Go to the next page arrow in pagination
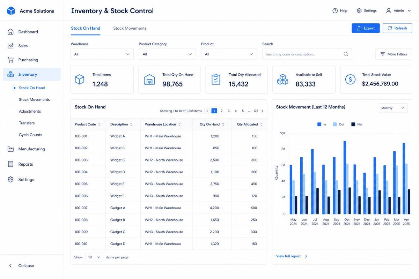 coord(263,111)
